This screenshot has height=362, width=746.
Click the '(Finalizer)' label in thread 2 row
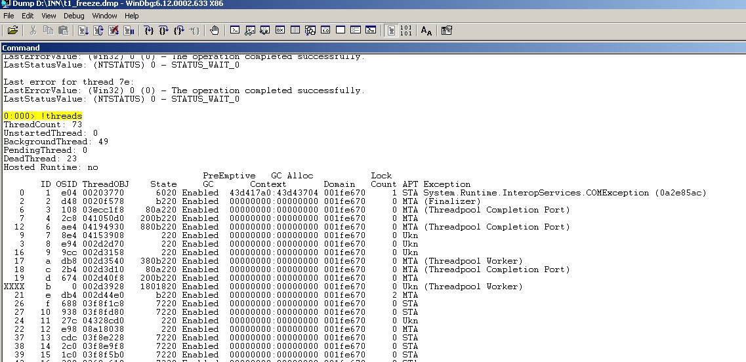point(452,201)
